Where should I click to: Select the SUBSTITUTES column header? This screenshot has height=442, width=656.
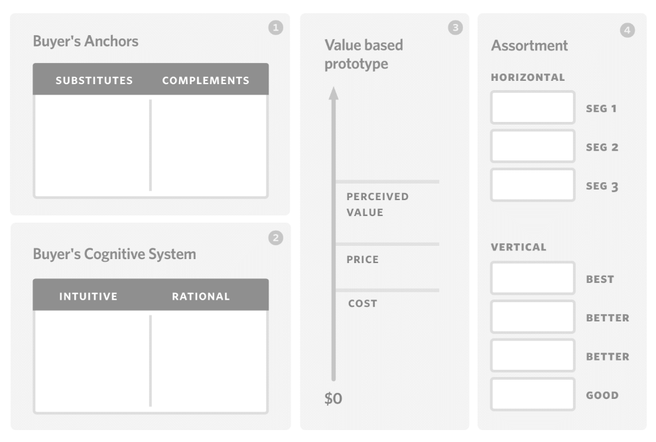(94, 80)
